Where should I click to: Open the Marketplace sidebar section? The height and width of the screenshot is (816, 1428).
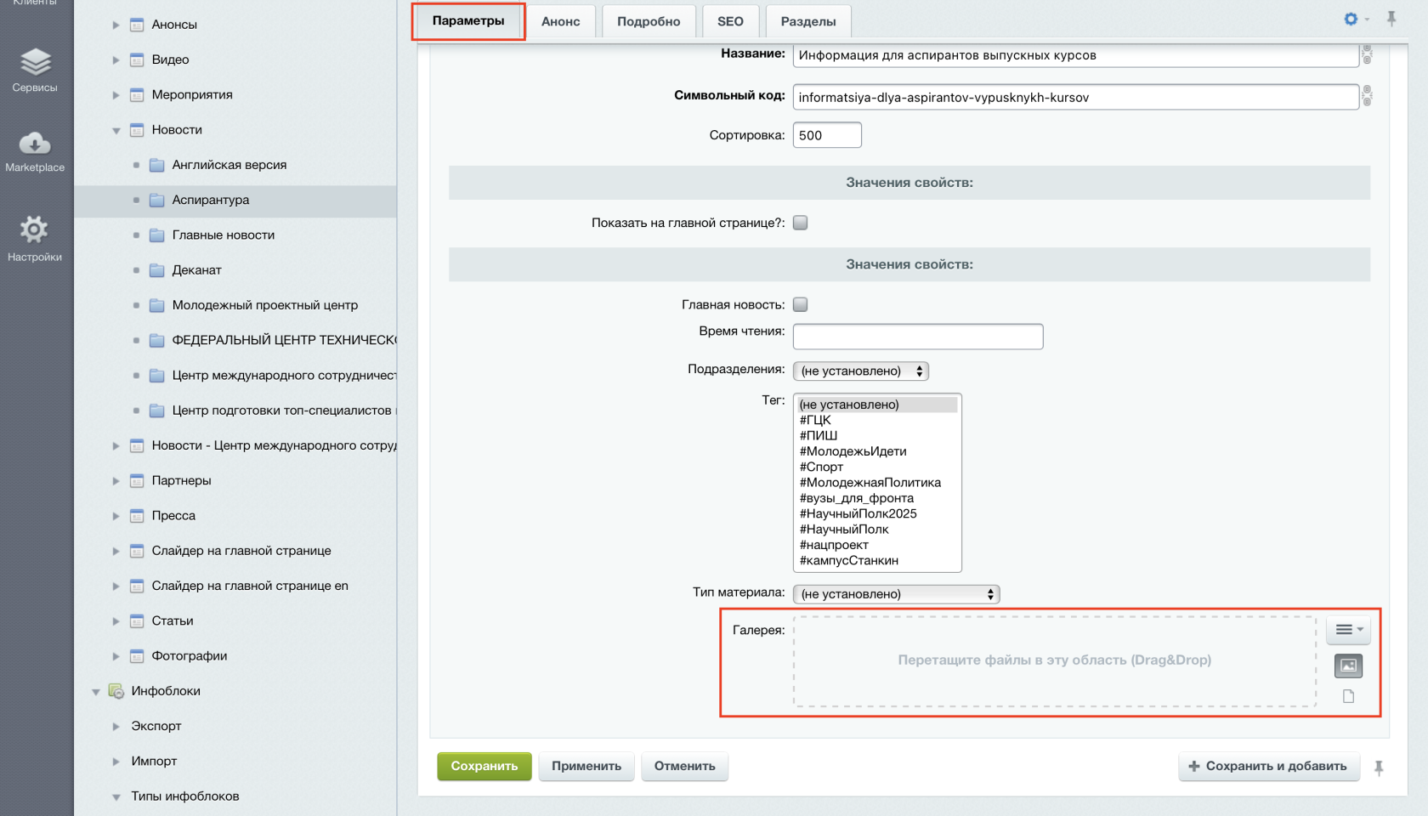click(x=35, y=152)
